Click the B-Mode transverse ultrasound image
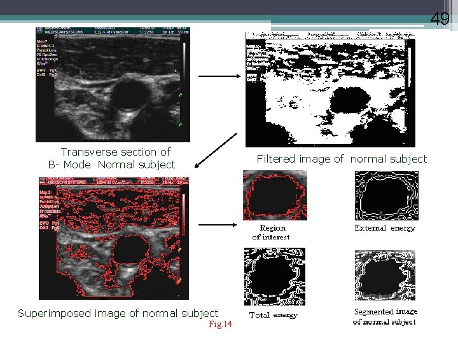 point(113,84)
